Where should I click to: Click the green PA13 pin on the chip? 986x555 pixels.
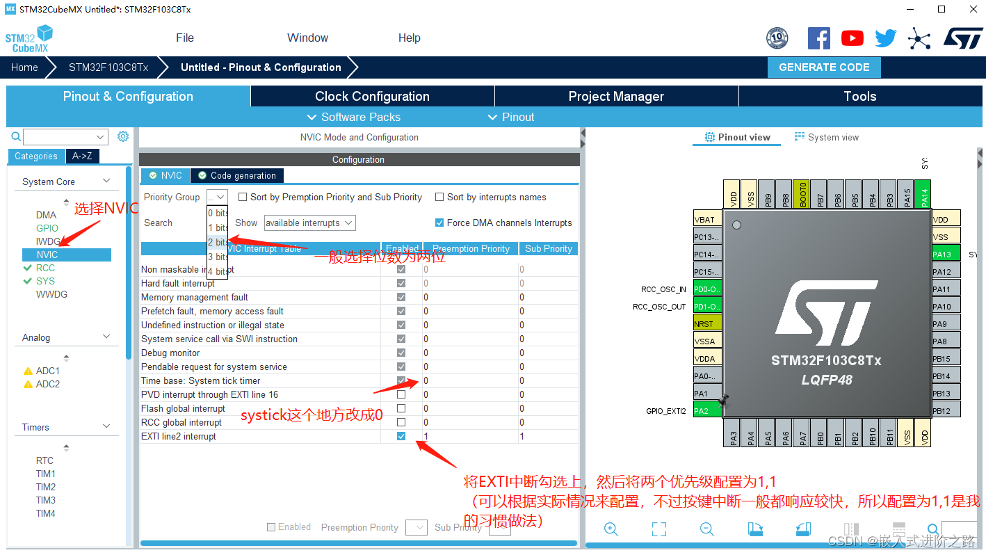pos(946,254)
